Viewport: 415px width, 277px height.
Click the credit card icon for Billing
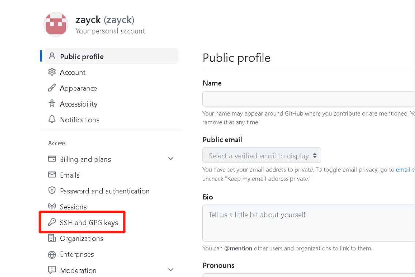52,159
